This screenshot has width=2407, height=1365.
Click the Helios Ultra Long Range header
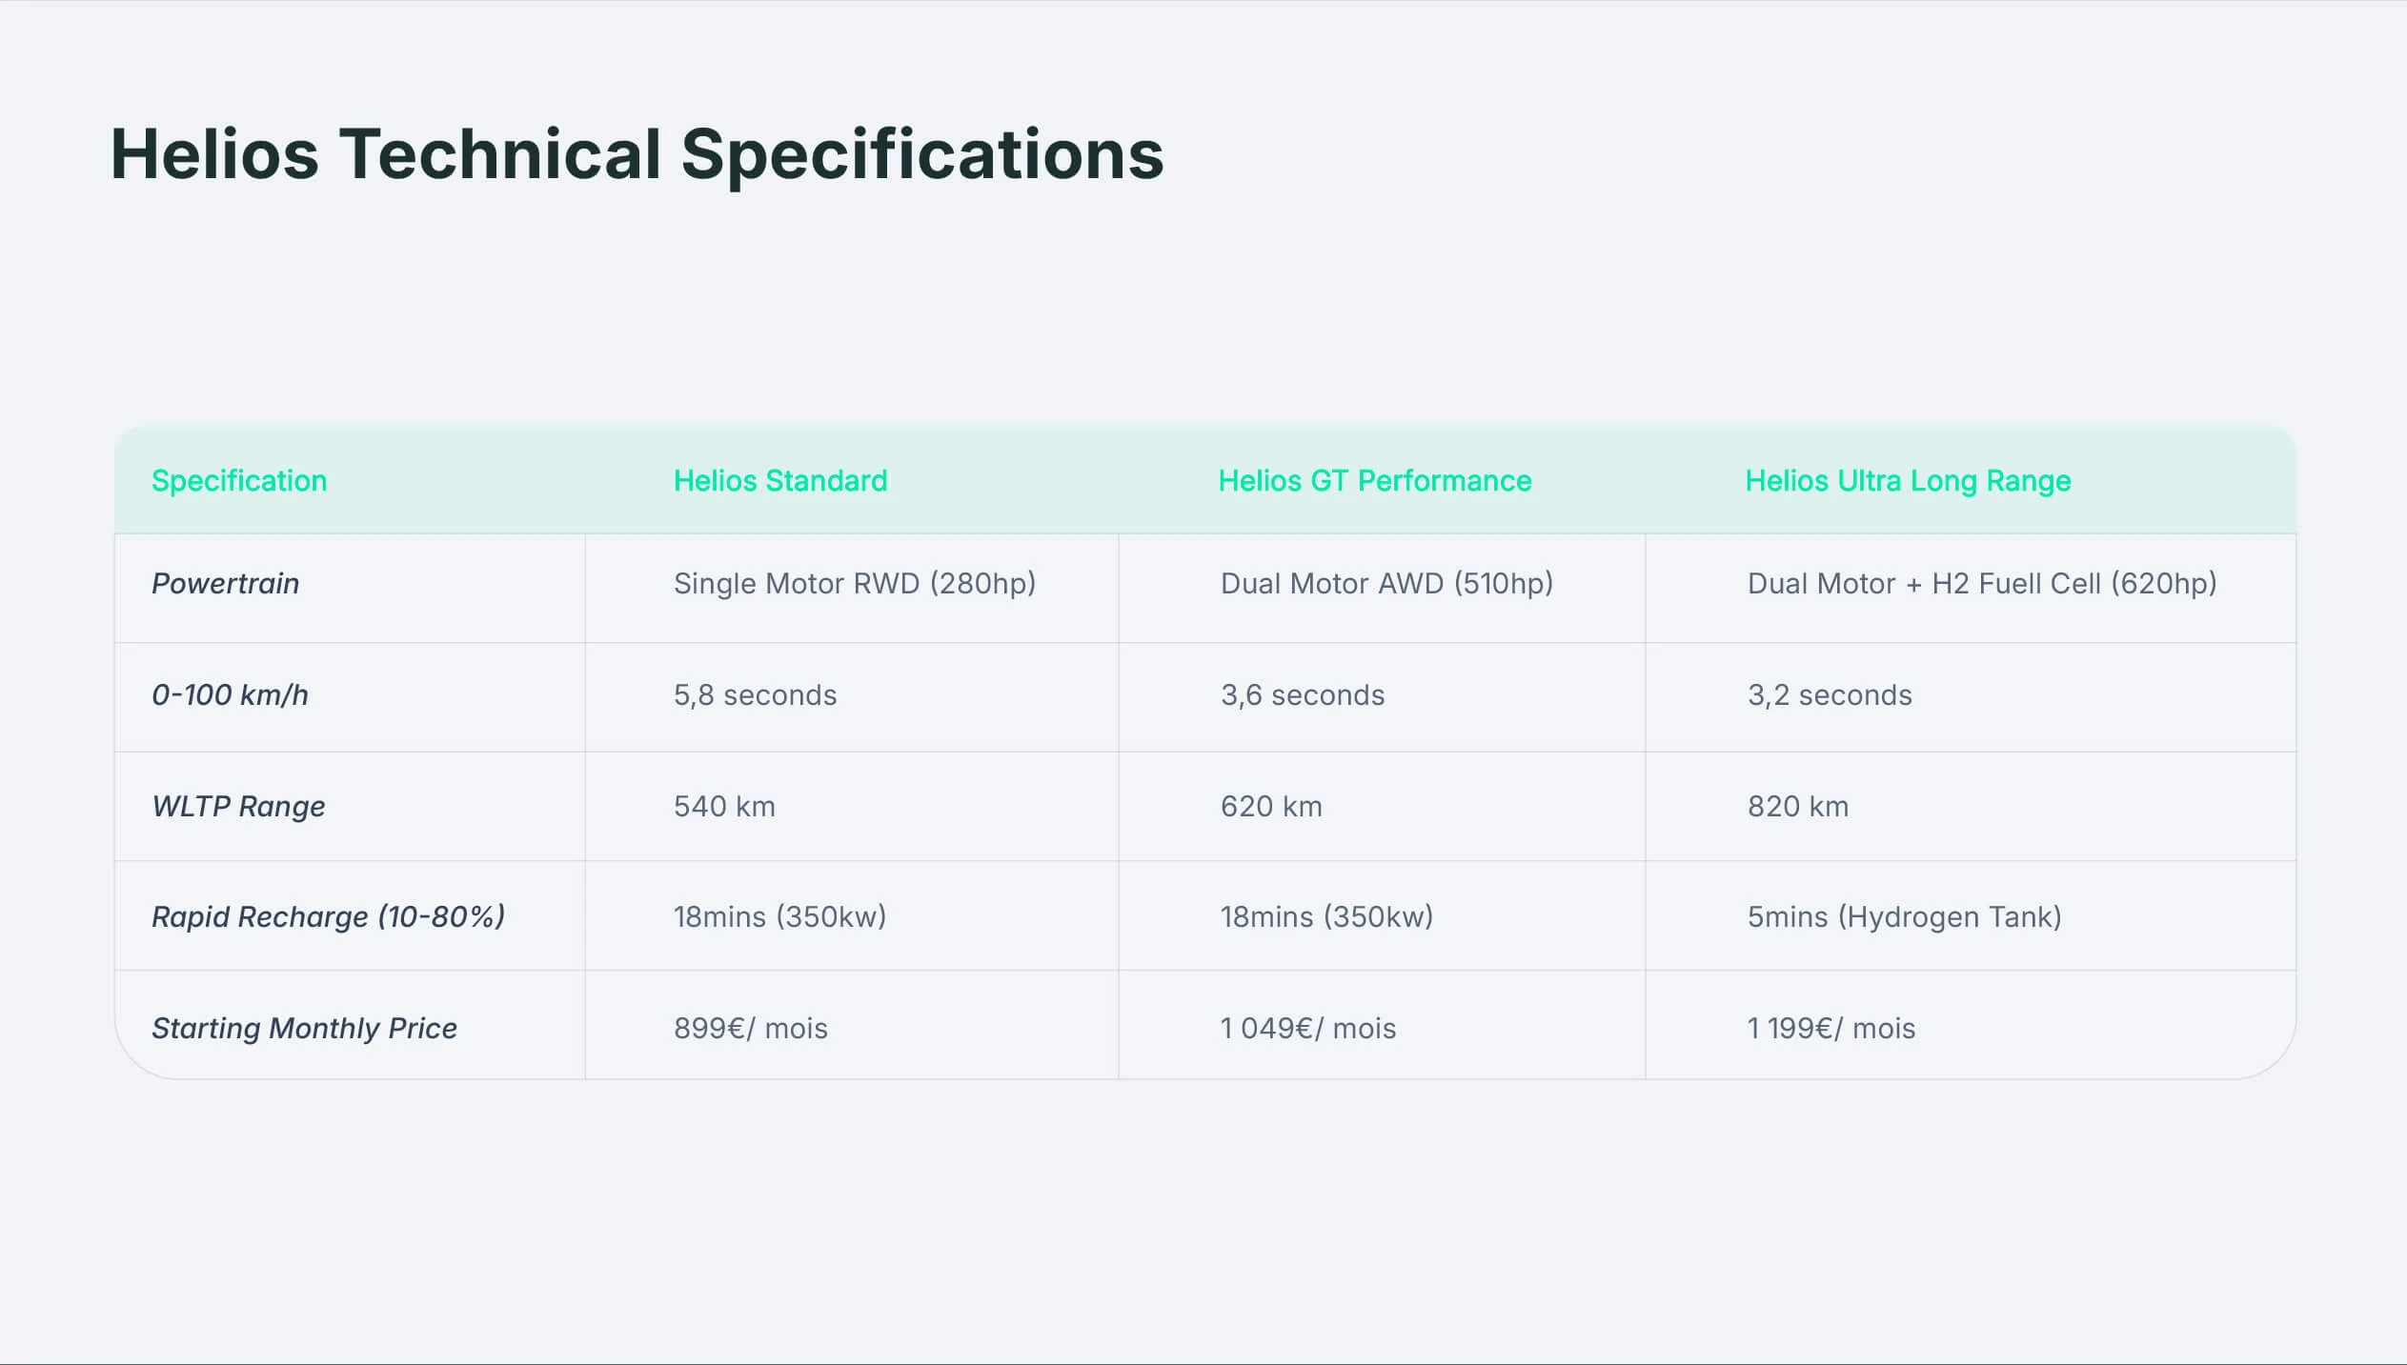click(1908, 481)
